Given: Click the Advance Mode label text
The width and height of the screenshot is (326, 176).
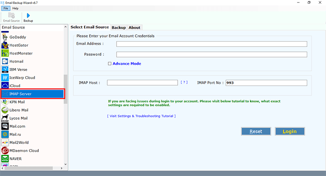Looking at the screenshot, I should (127, 64).
